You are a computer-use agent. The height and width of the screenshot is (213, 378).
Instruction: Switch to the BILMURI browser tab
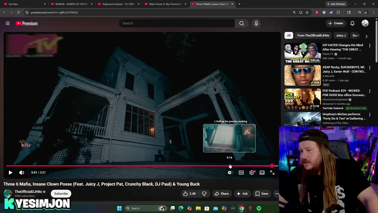pyautogui.click(x=71, y=4)
